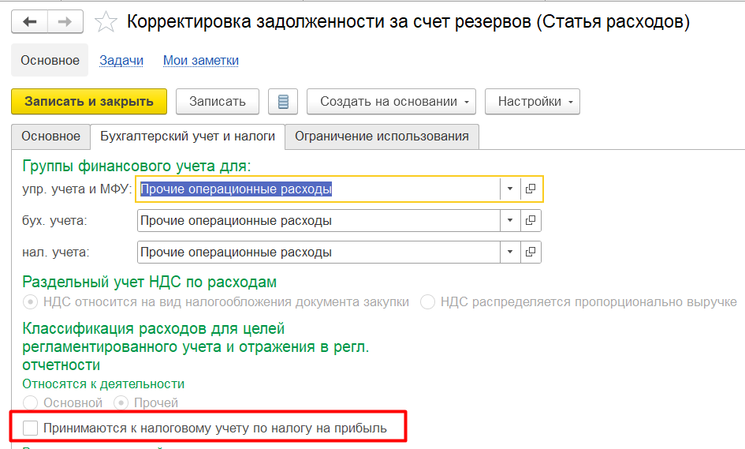This screenshot has width=745, height=449.
Task: Expand бух. учета dropdown list
Action: [x=510, y=221]
